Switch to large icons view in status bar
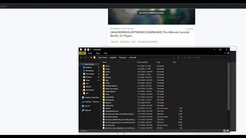Viewport: 246px width, 138px height. click(x=228, y=131)
